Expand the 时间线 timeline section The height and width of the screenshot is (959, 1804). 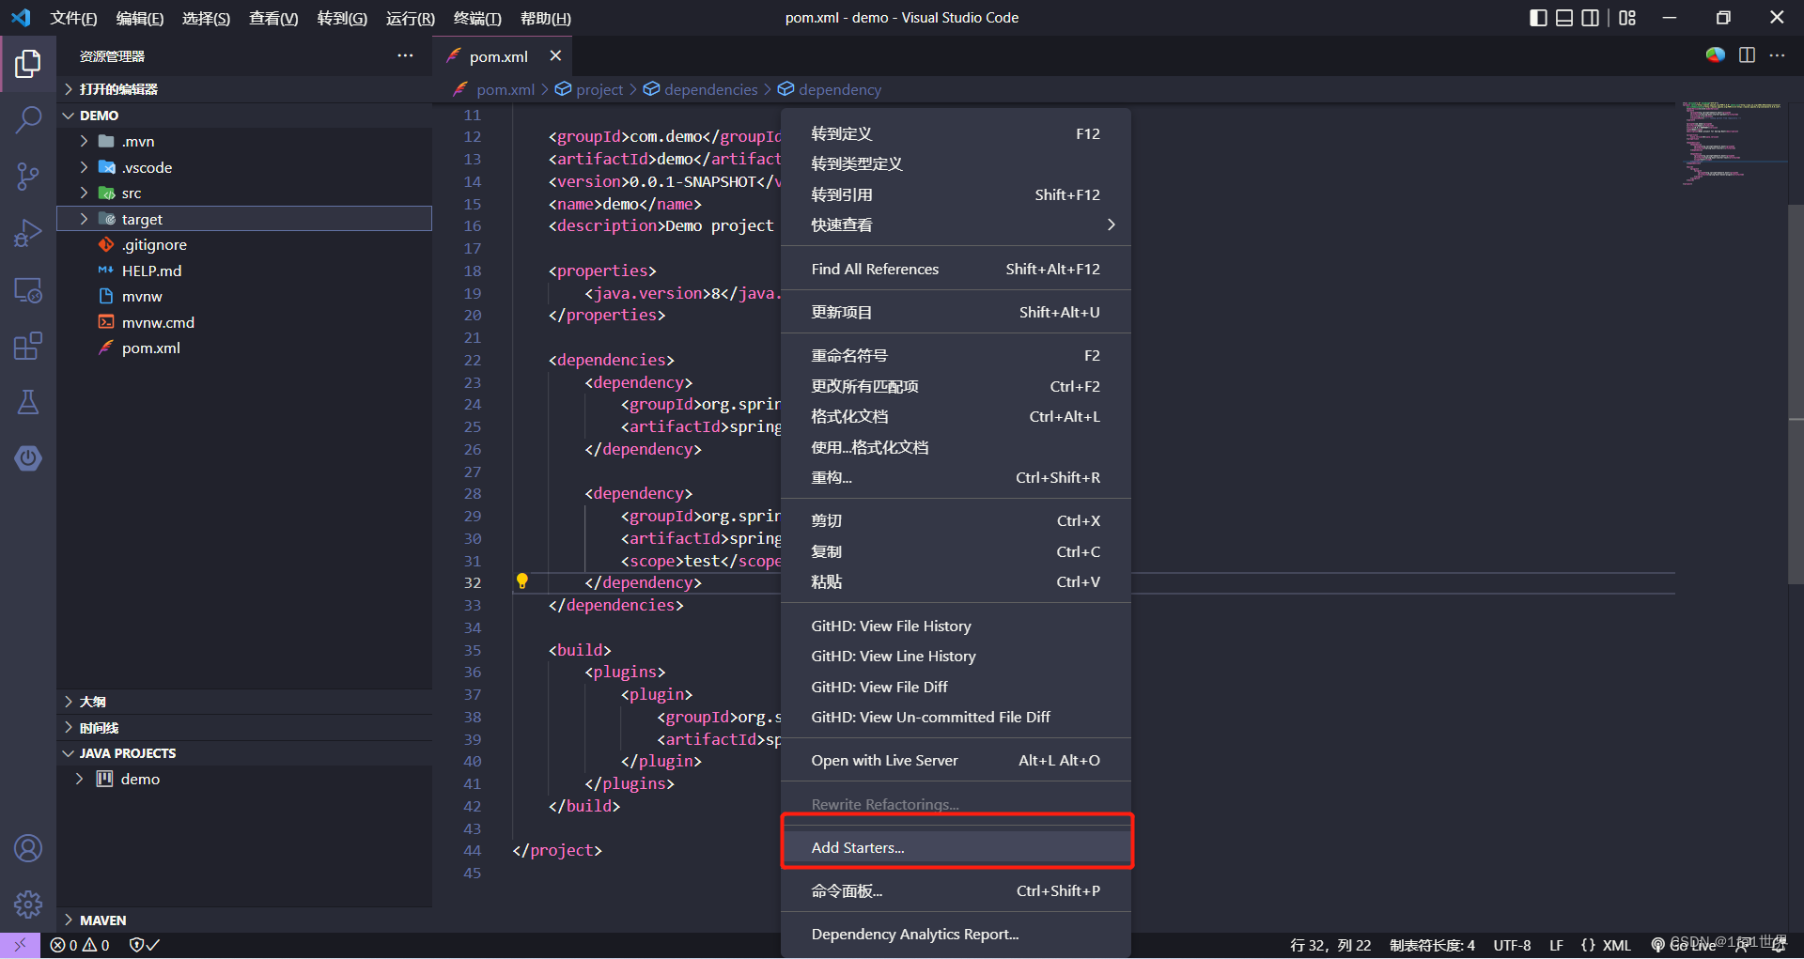pyautogui.click(x=244, y=727)
